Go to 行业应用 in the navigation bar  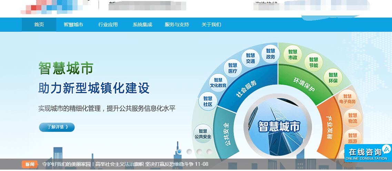click(x=108, y=24)
